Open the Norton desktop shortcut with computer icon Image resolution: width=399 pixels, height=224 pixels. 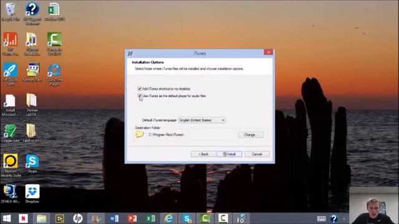[x=32, y=72]
